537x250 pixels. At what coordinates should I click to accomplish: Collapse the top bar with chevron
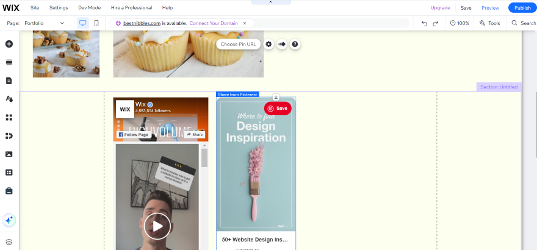coord(271,2)
